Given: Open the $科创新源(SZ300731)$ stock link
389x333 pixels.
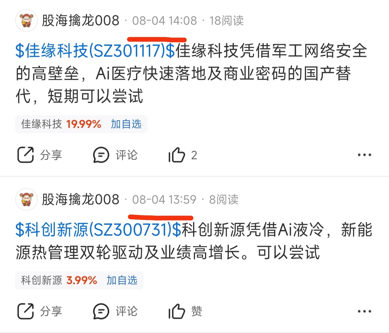Looking at the screenshot, I should 98,230.
